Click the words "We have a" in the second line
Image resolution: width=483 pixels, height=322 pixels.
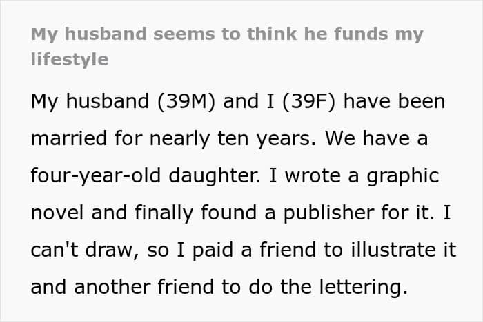[377, 138]
